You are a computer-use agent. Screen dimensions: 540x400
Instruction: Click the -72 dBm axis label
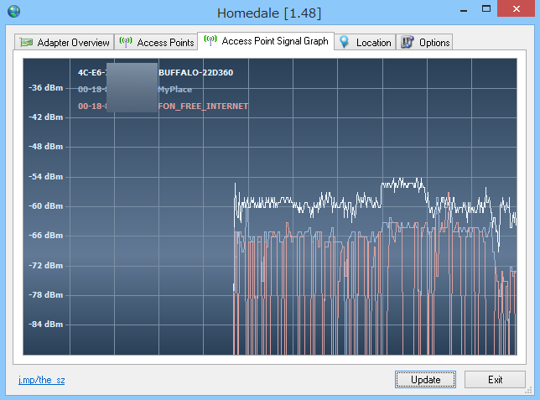(x=46, y=266)
